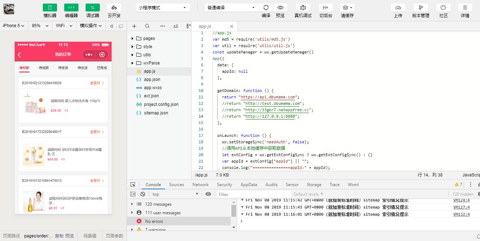Image resolution: width=480 pixels, height=241 pixels.
Task: Open the 小程序模式 mode dropdown
Action: tap(163, 7)
